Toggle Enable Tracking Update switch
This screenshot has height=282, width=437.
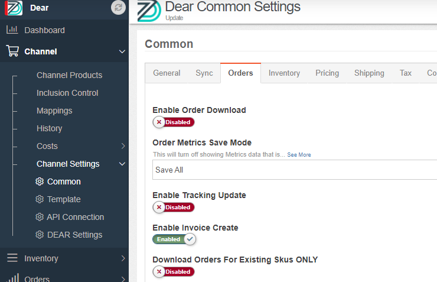[x=174, y=208]
